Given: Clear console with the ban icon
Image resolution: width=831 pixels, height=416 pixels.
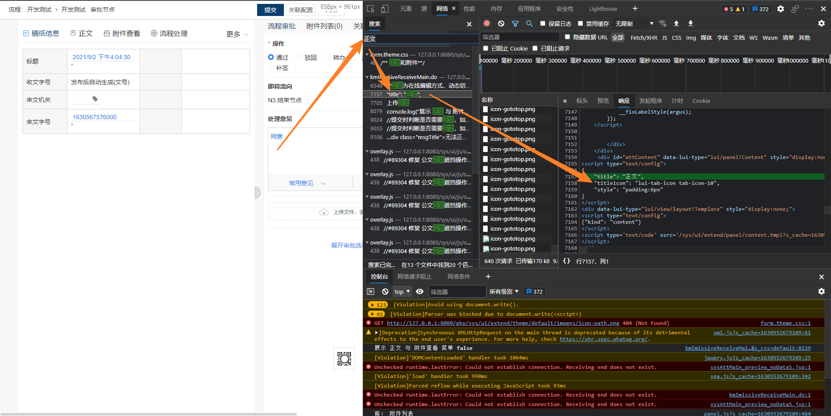Looking at the screenshot, I should pyautogui.click(x=385, y=292).
